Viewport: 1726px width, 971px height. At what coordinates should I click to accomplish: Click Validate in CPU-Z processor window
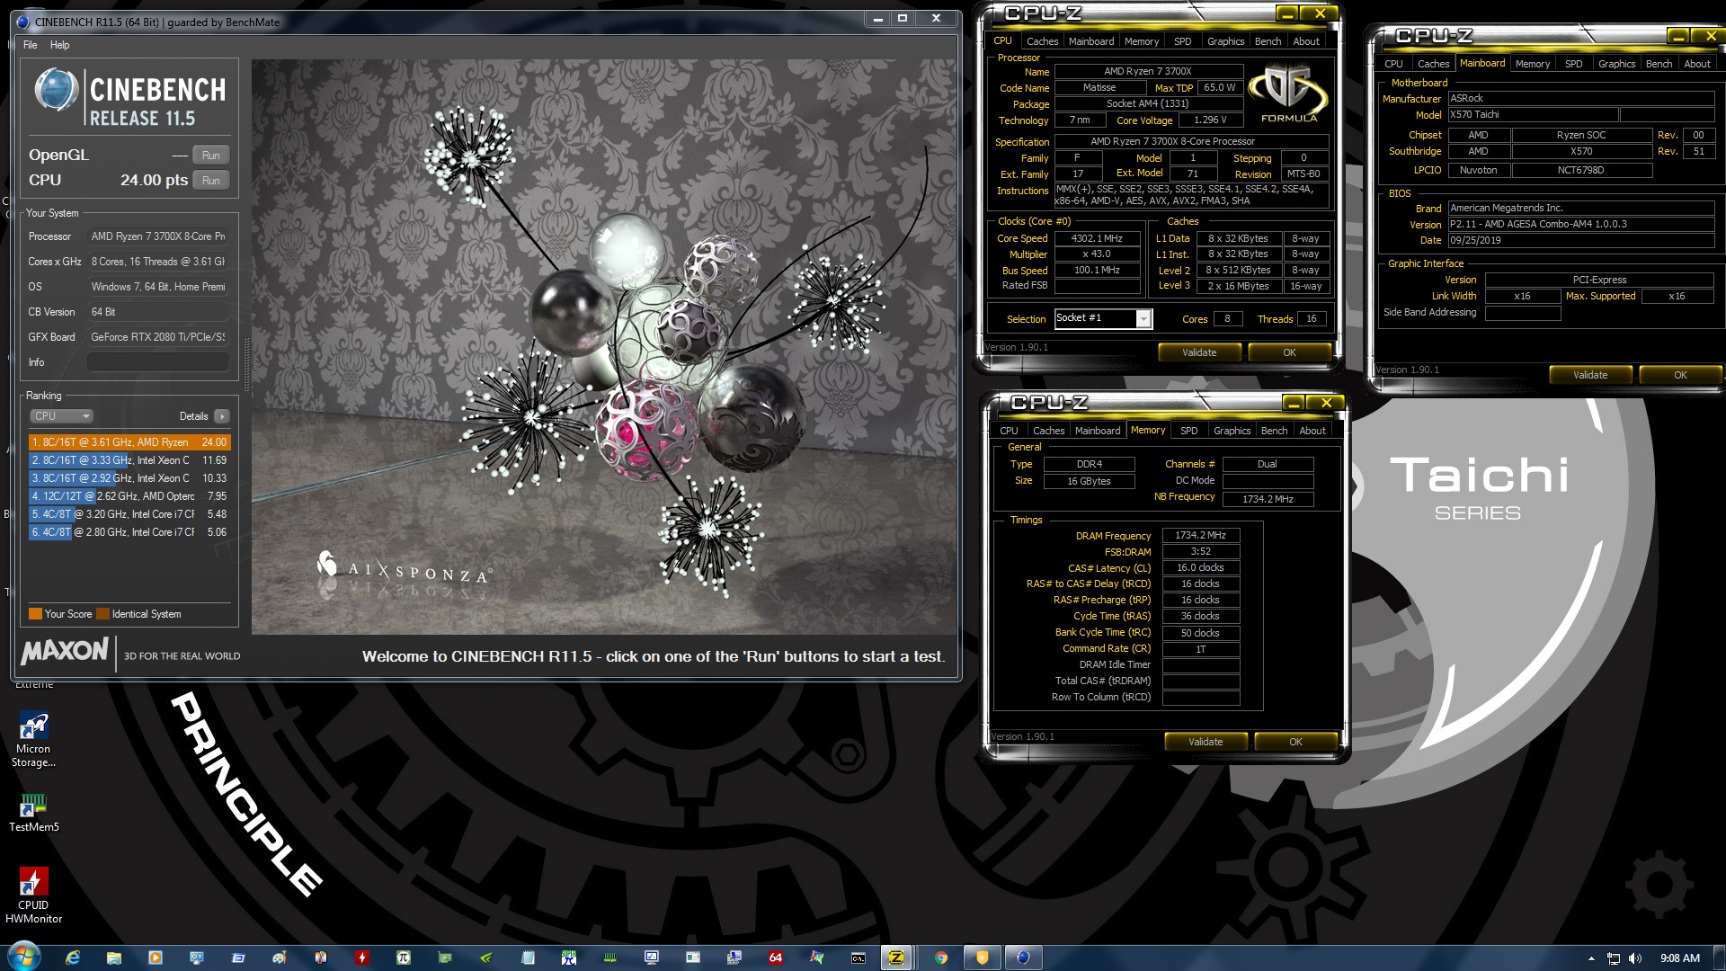click(x=1199, y=352)
